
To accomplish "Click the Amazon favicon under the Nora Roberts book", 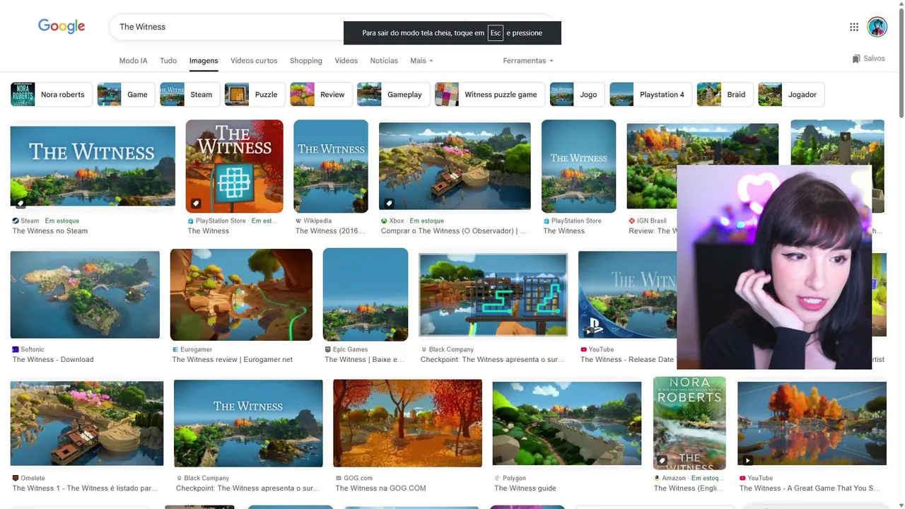I will click(657, 478).
